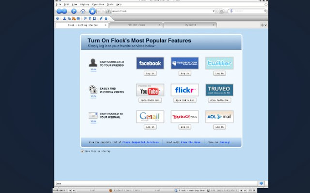Click the page icon beside the address field
This screenshot has height=193, width=310.
click(x=108, y=11)
